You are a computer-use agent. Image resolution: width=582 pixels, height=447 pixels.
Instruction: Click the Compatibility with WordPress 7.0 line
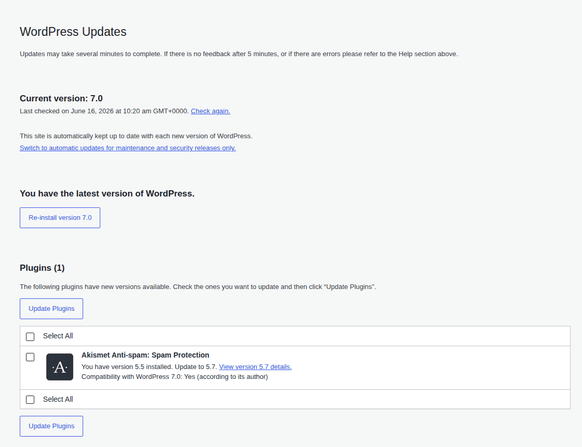[x=175, y=377]
